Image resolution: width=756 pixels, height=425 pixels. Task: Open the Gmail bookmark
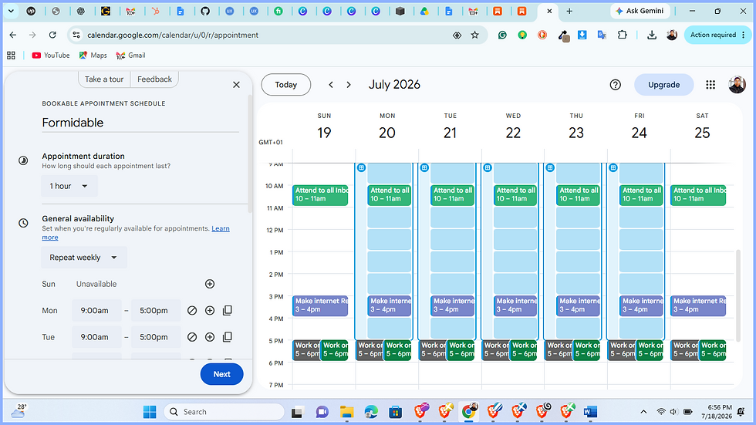click(130, 56)
